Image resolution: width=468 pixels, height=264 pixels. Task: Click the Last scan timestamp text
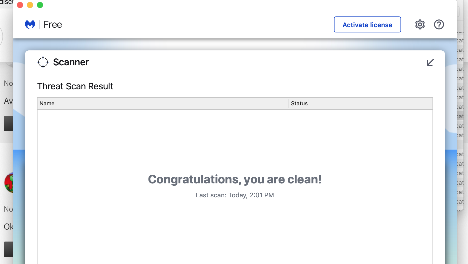[x=234, y=195]
